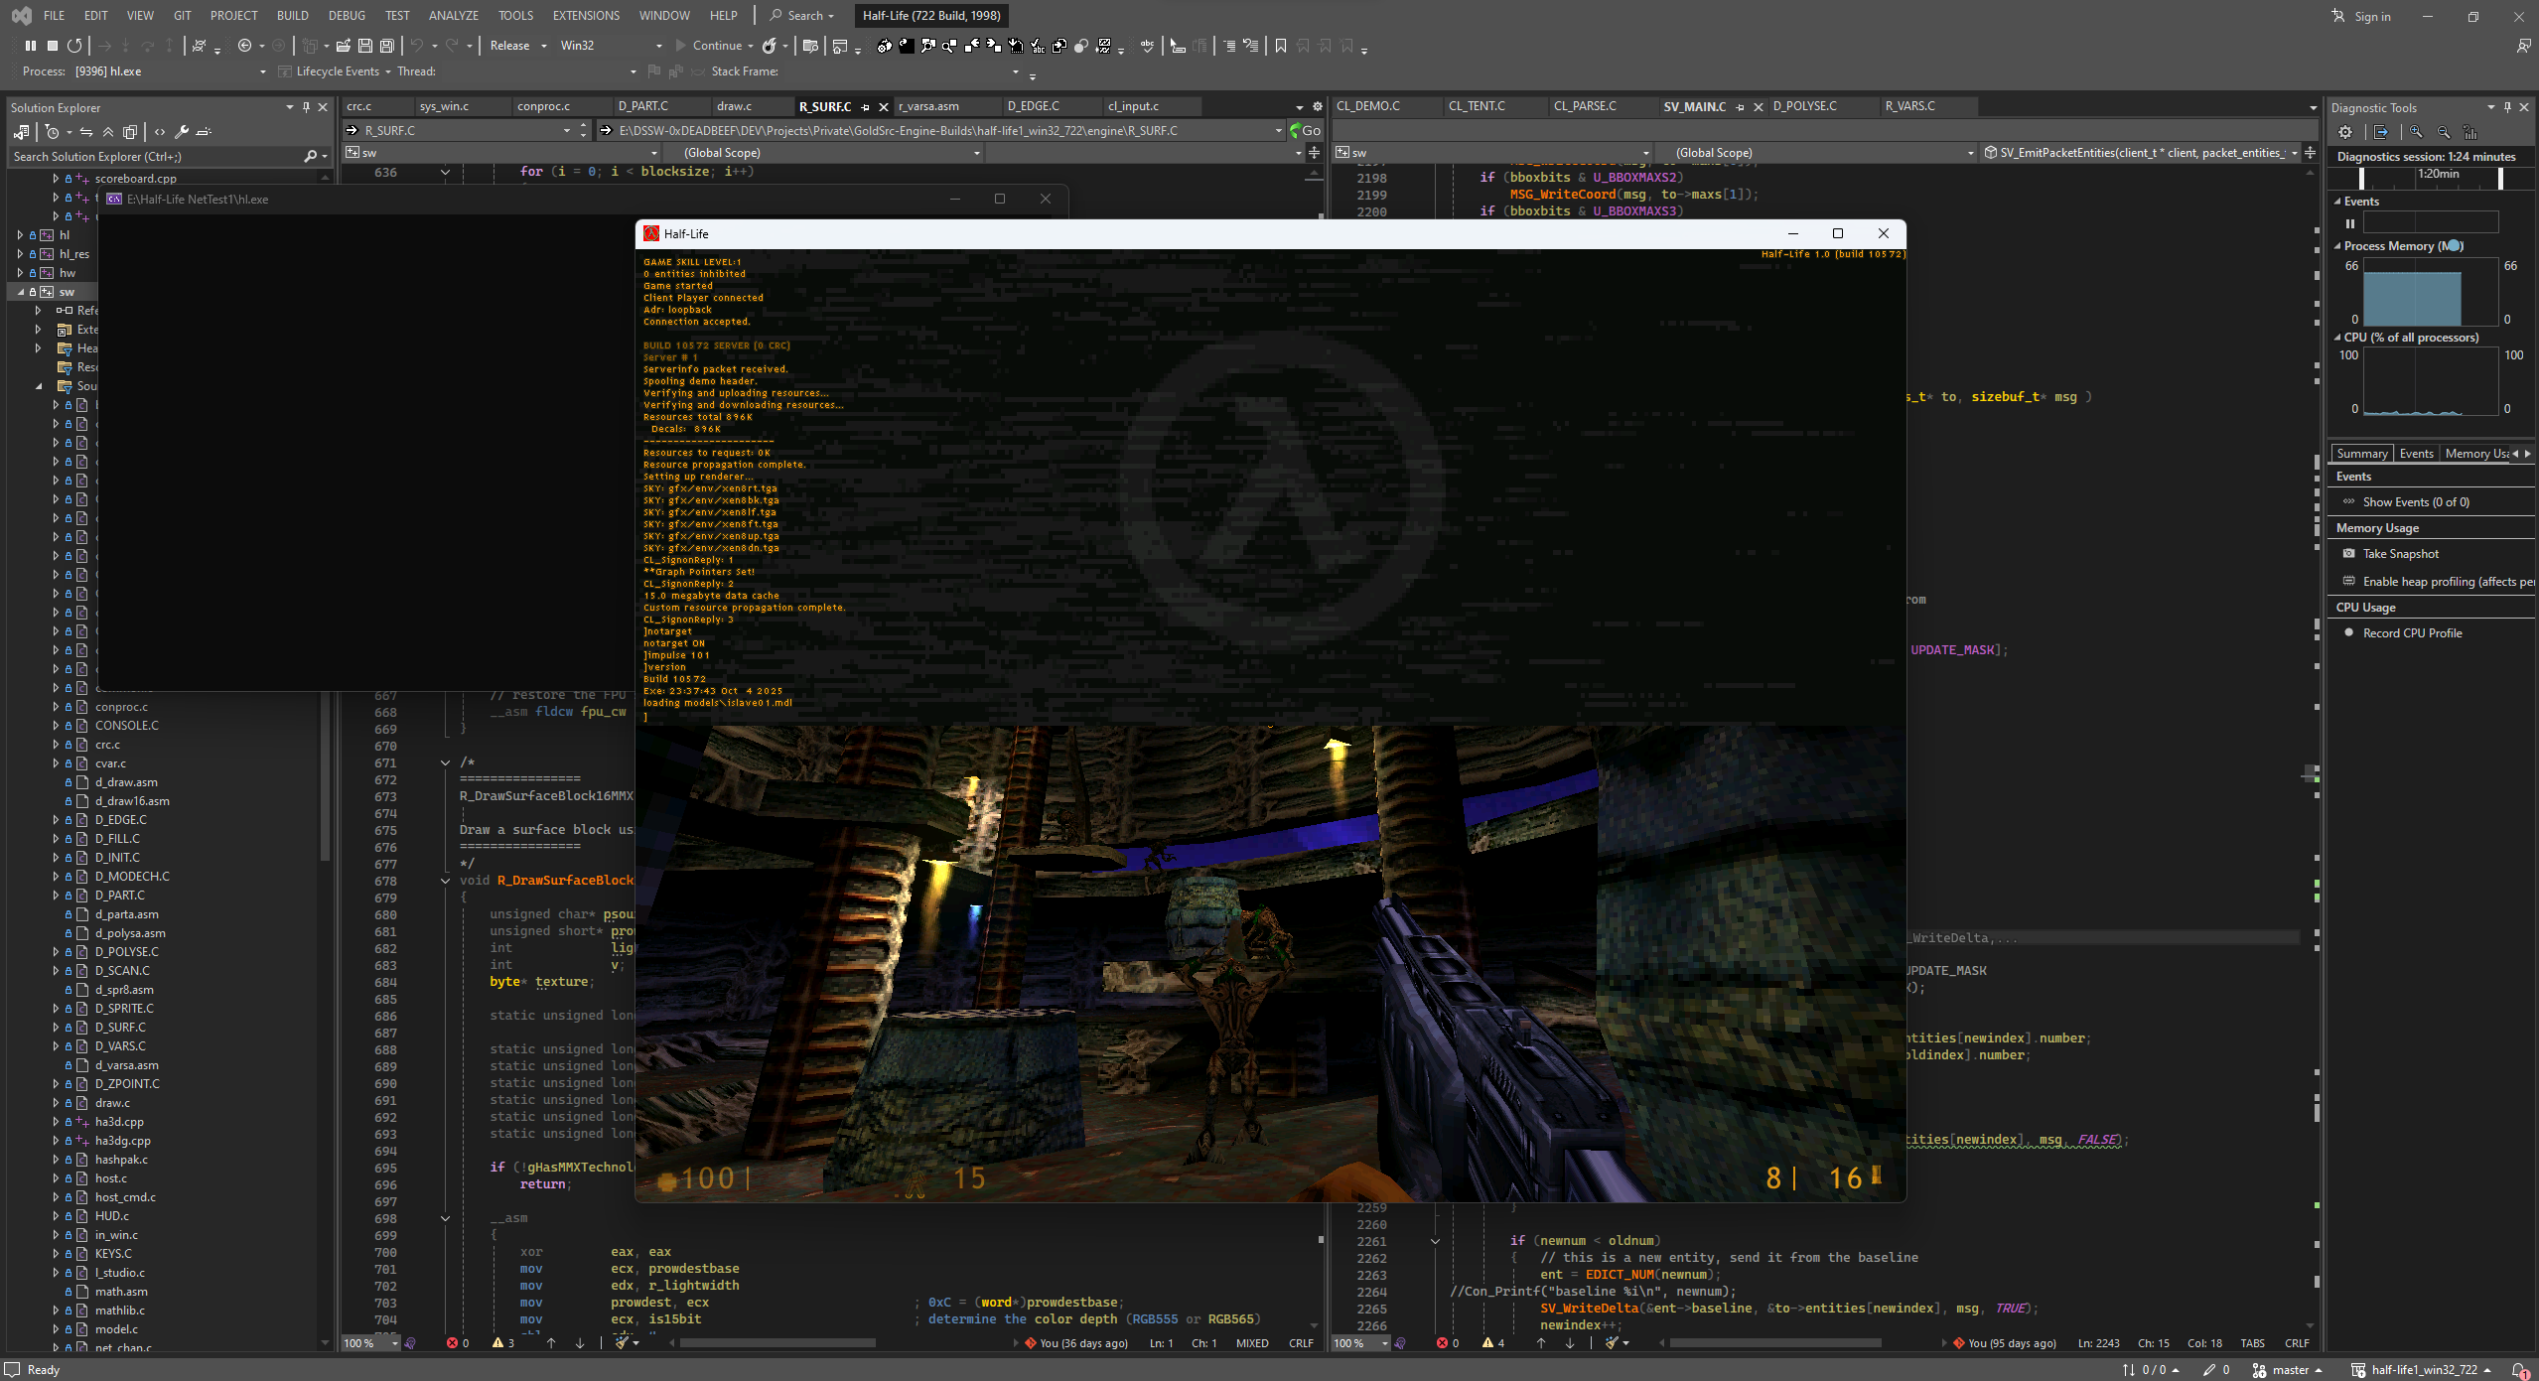The height and width of the screenshot is (1381, 2539).
Task: Close the R_SURF.C tab
Action: click(884, 107)
